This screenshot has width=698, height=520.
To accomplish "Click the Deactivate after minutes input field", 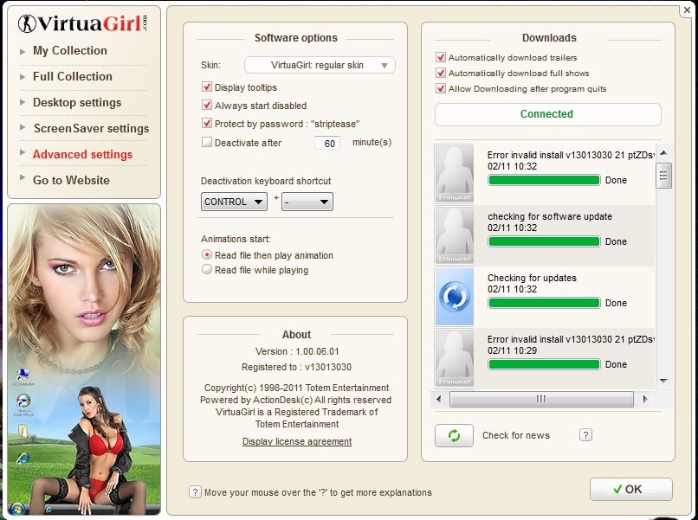I will (326, 144).
